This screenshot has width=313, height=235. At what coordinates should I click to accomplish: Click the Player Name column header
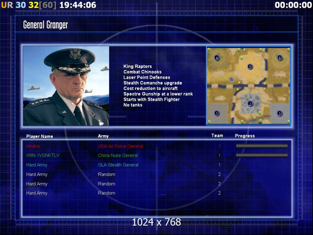[40, 136]
